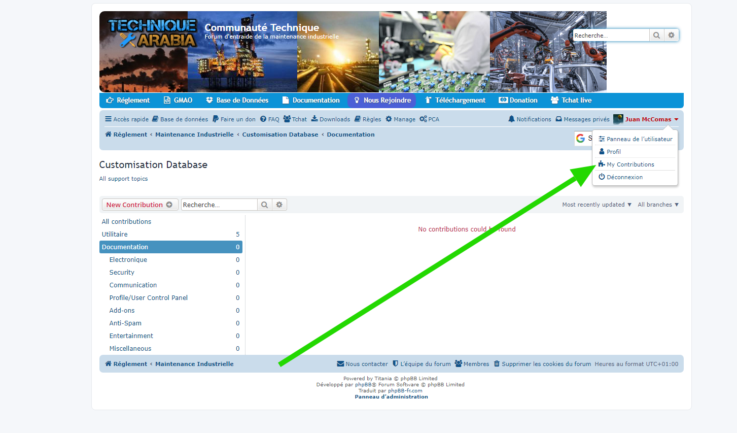Open contribution advanced search gear icon
Image resolution: width=737 pixels, height=433 pixels.
click(x=279, y=205)
